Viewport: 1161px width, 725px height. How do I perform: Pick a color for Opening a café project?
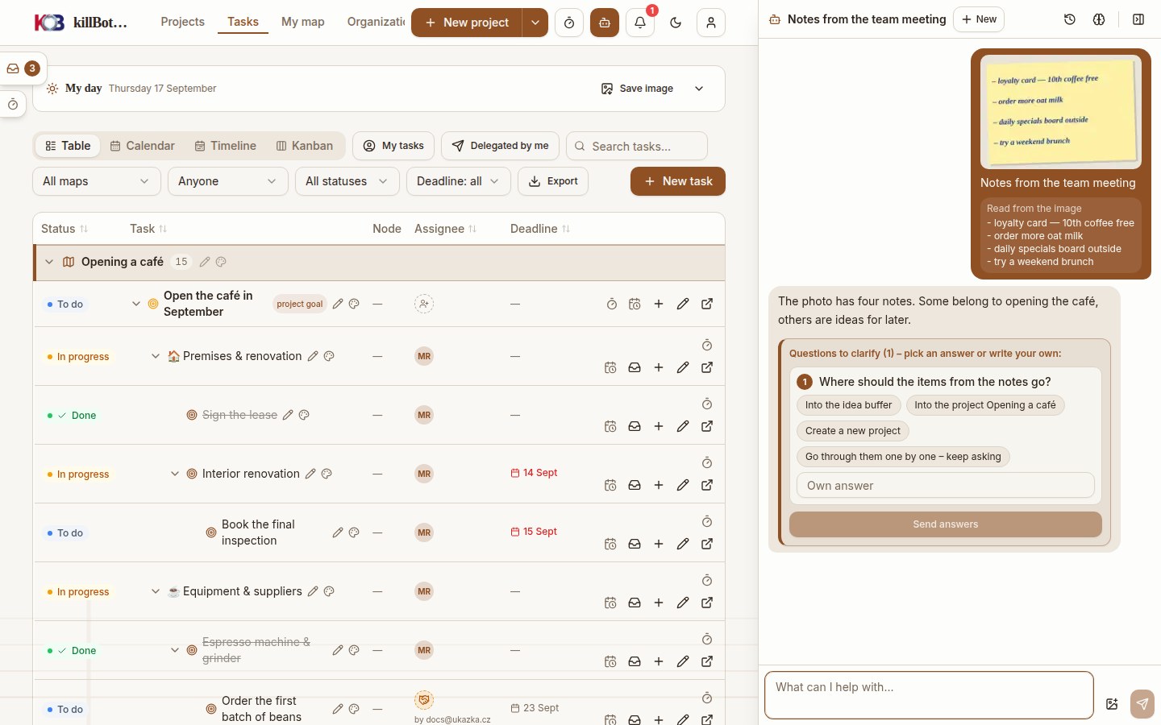coord(221,262)
